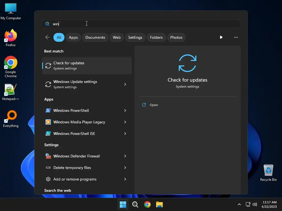
Task: Click Delete temporary files drive icon
Action: [x=48, y=168]
